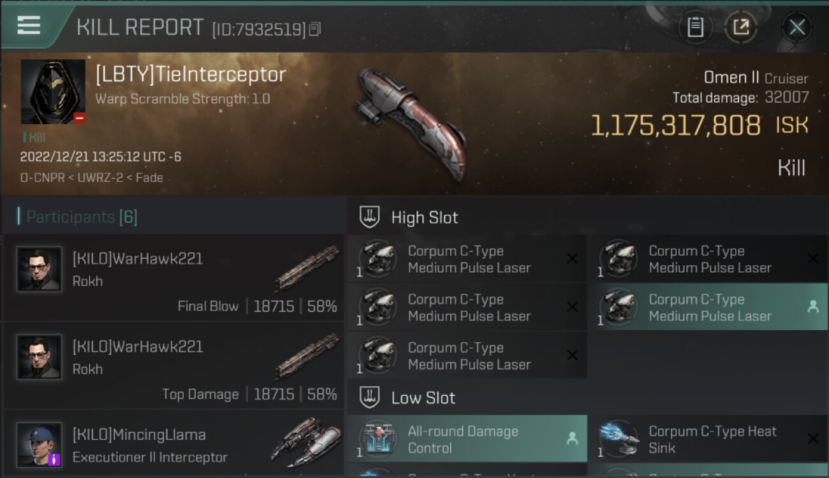Click MincingLlama's pilot portrait
The image size is (829, 478).
tap(40, 445)
